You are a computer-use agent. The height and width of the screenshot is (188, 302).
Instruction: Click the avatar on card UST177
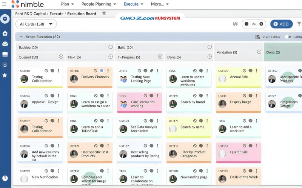[x=123, y=154]
